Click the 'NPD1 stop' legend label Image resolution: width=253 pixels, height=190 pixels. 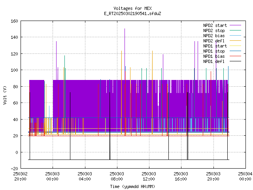(x=214, y=51)
